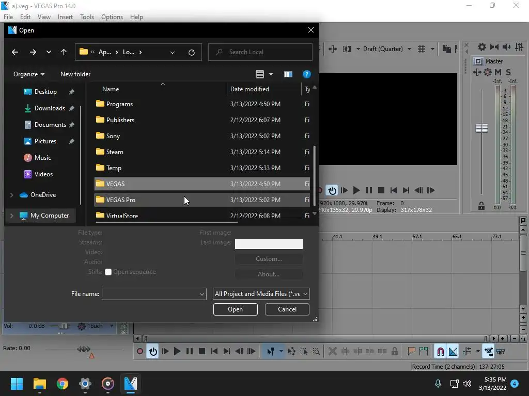Adjust the Master volume fader
529x396 pixels.
[481, 128]
